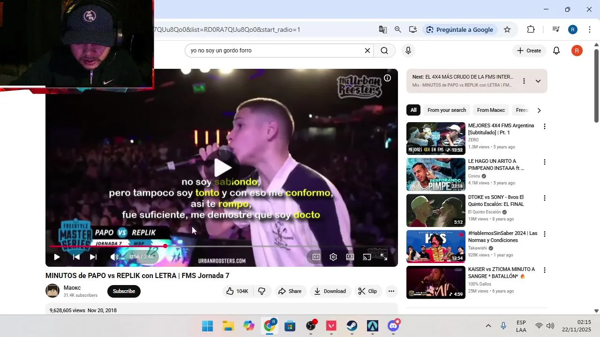The width and height of the screenshot is (600, 337).
Task: Start voice search with the microphone icon
Action: 408,51
